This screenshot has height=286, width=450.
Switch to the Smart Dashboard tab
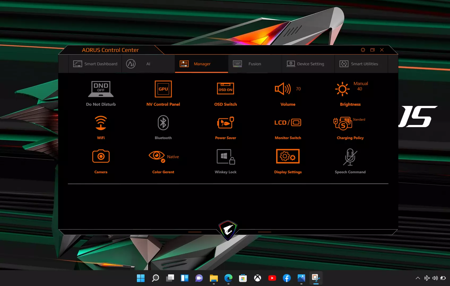[95, 64]
